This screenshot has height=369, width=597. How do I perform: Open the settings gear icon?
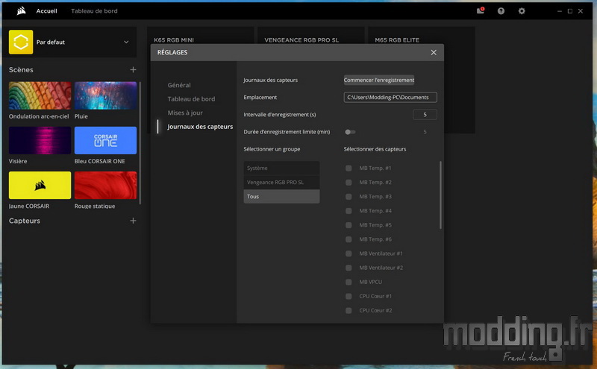(522, 11)
